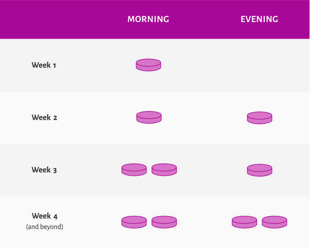Click the Week 3 evening pill icon
This screenshot has width=310, height=248.
[259, 170]
